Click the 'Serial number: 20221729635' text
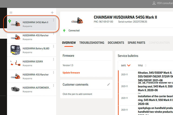Image resolution: width=173 pixels, height=115 pixels. click(133, 22)
